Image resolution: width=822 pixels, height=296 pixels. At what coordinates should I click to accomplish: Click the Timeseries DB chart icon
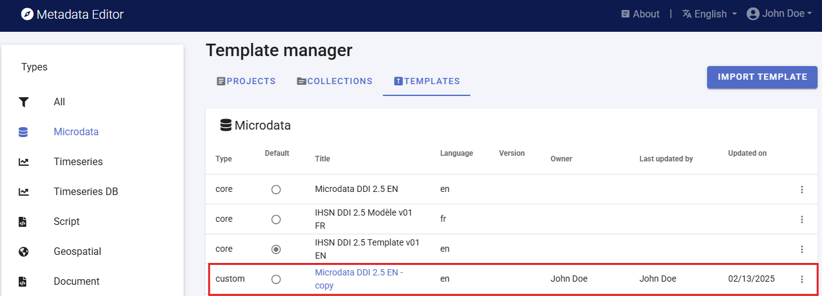24,192
